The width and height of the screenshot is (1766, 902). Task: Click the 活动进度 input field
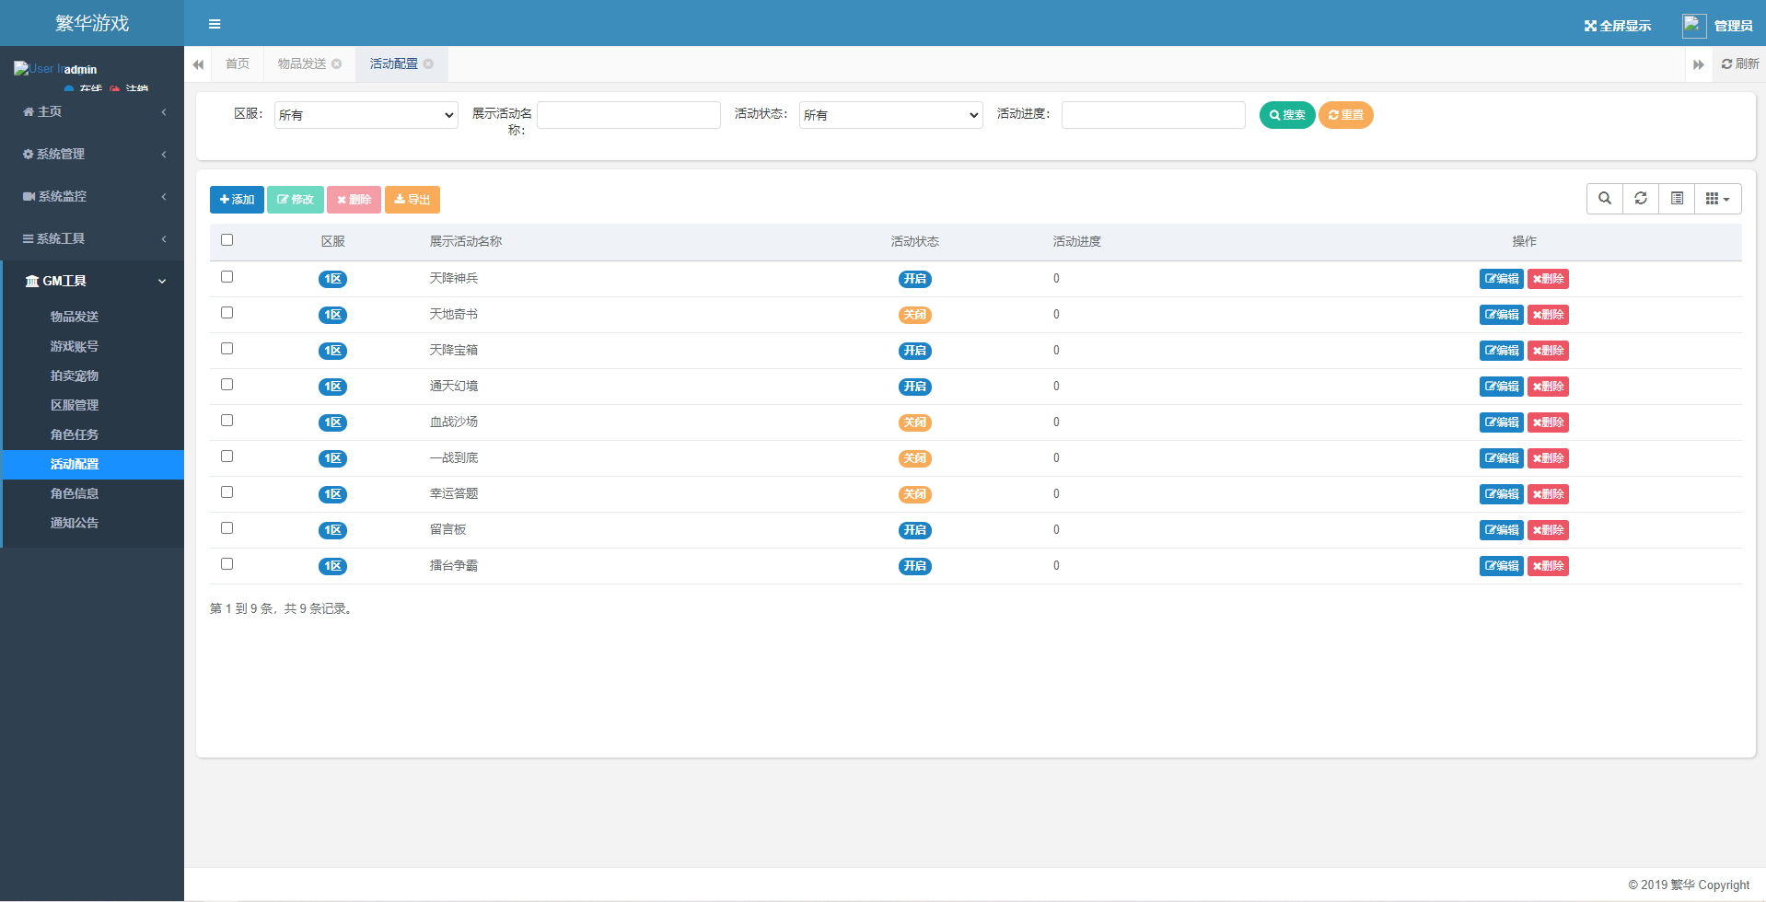pos(1153,115)
